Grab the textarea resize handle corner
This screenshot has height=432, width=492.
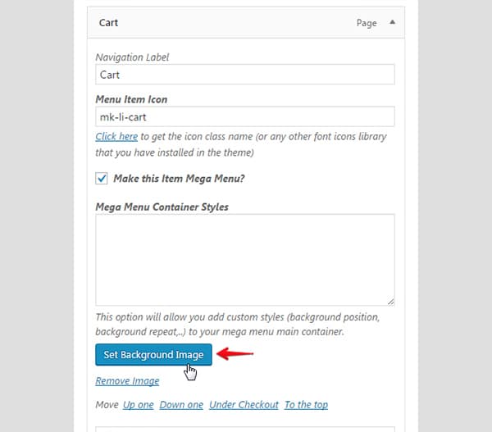click(x=390, y=302)
